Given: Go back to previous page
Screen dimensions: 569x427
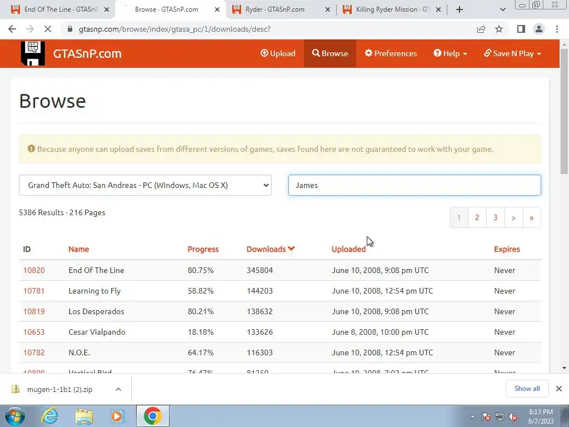Looking at the screenshot, I should [x=12, y=29].
